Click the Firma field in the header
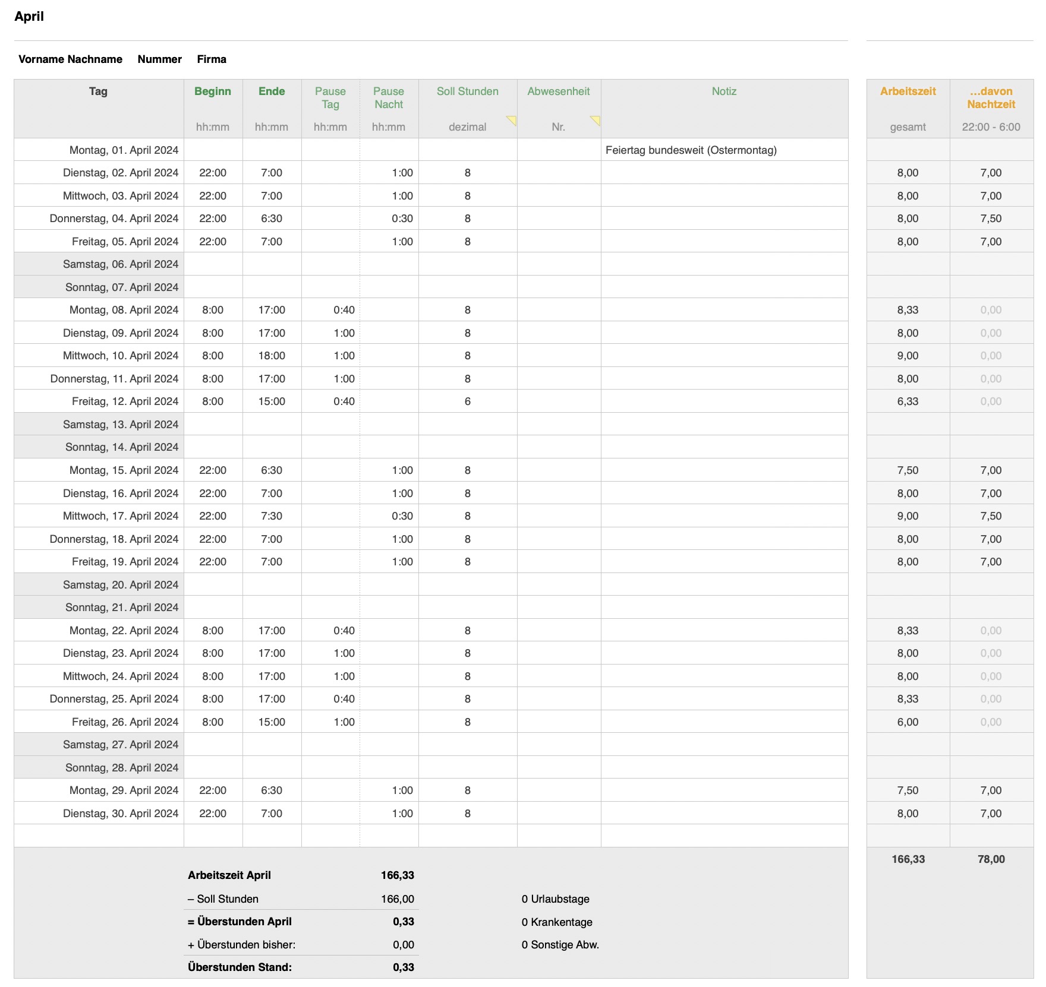Image resolution: width=1046 pixels, height=987 pixels. click(212, 59)
